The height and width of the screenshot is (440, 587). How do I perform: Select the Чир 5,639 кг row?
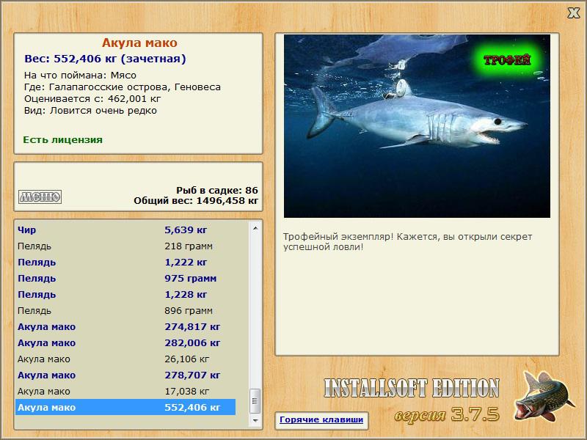click(125, 230)
